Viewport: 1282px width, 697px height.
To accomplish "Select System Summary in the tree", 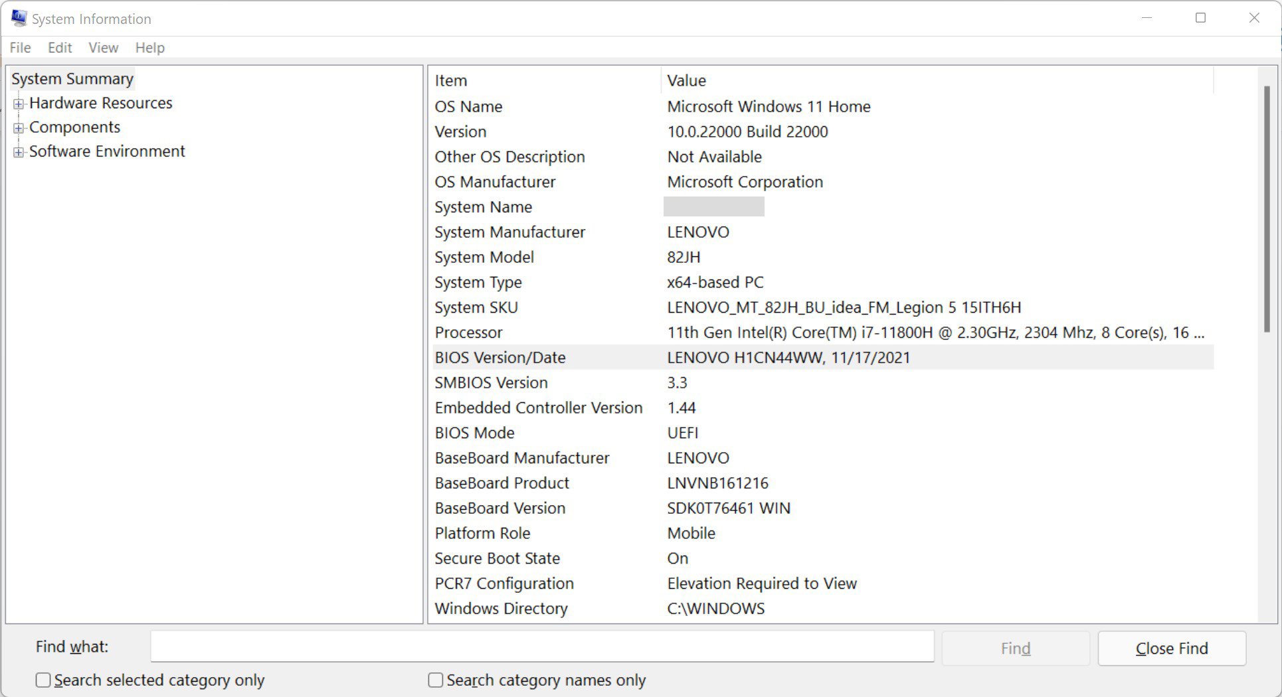I will tap(72, 79).
